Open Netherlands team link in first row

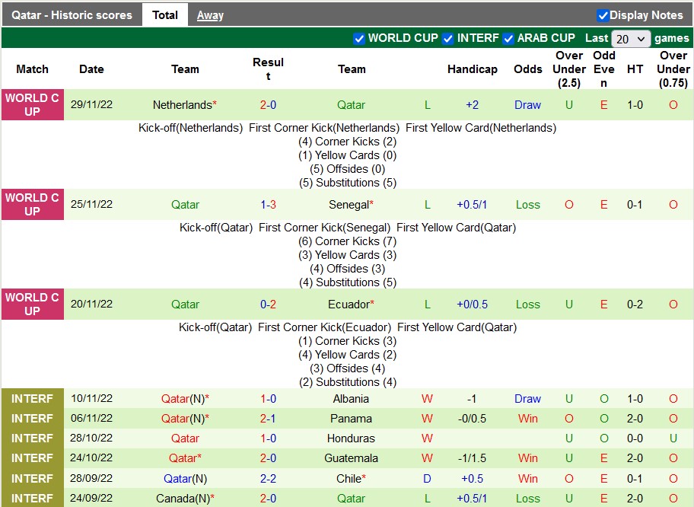point(182,105)
